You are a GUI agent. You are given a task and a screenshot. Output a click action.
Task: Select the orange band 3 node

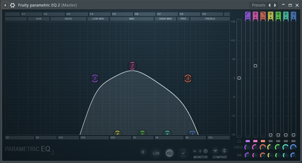click(x=187, y=78)
